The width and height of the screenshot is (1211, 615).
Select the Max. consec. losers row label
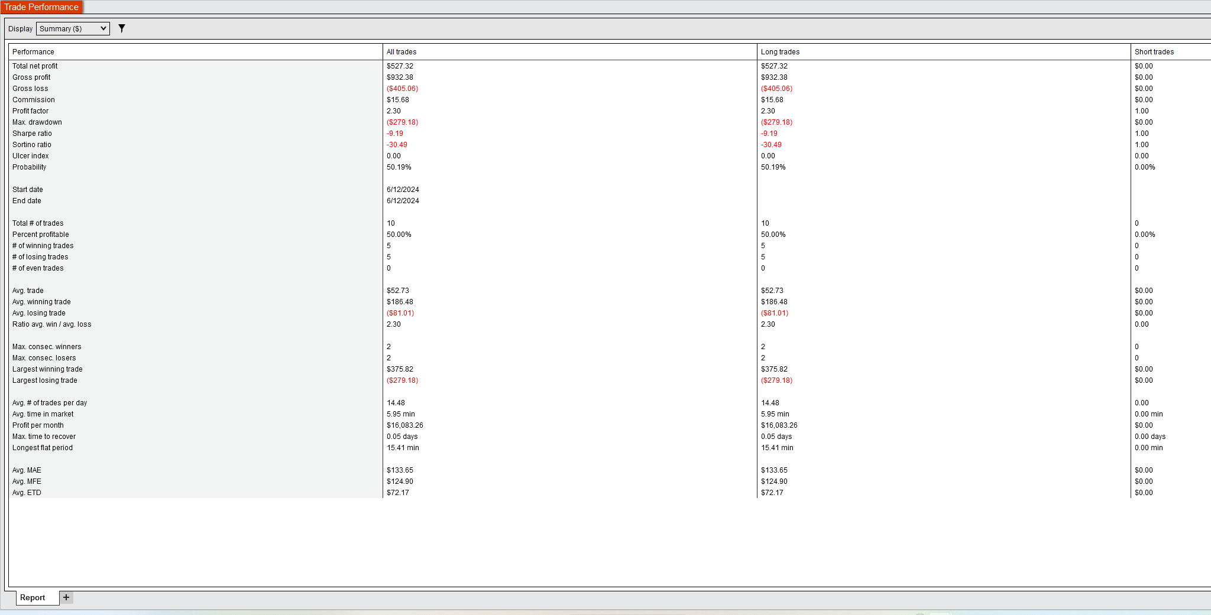point(44,358)
